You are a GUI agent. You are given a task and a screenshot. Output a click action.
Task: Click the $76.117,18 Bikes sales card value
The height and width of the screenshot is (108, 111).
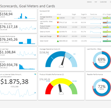9,27
